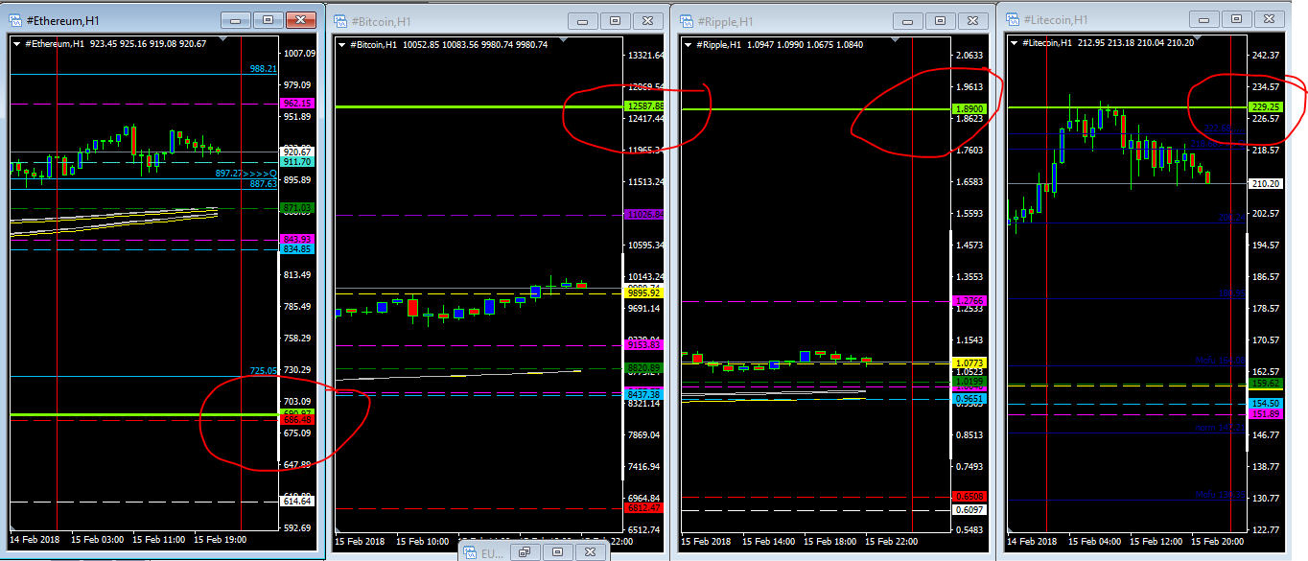Maximize the Ethereum chart window
This screenshot has height=561, width=1308.
coord(268,19)
